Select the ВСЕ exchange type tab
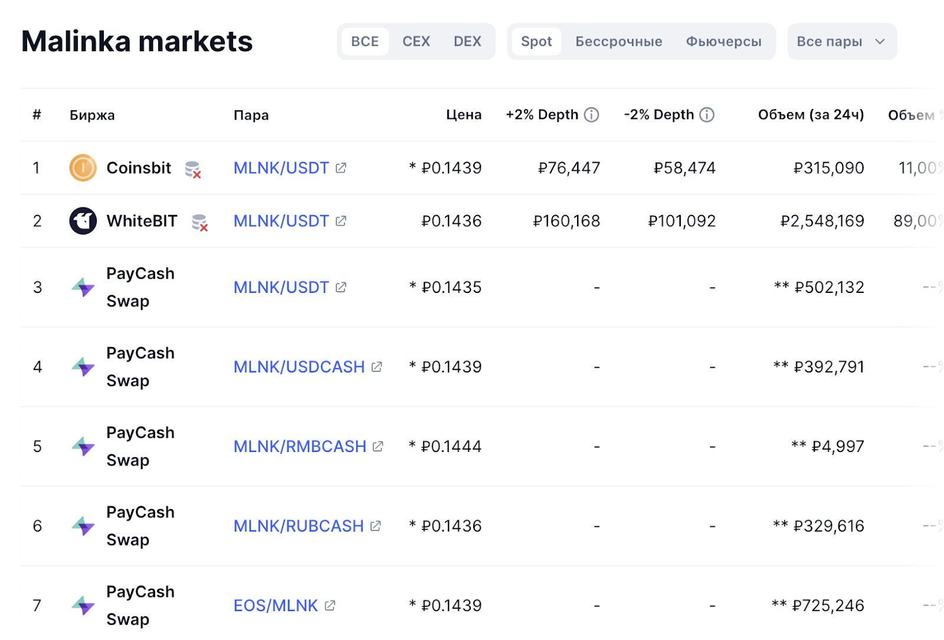The image size is (944, 640). click(365, 41)
